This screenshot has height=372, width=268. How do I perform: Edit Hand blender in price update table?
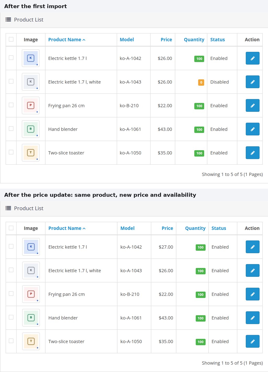[253, 318]
